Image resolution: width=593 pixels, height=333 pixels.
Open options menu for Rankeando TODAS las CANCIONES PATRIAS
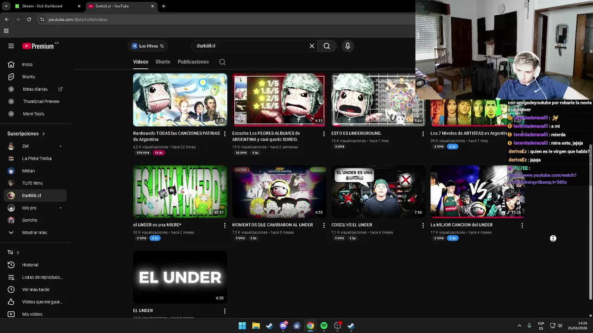[225, 134]
